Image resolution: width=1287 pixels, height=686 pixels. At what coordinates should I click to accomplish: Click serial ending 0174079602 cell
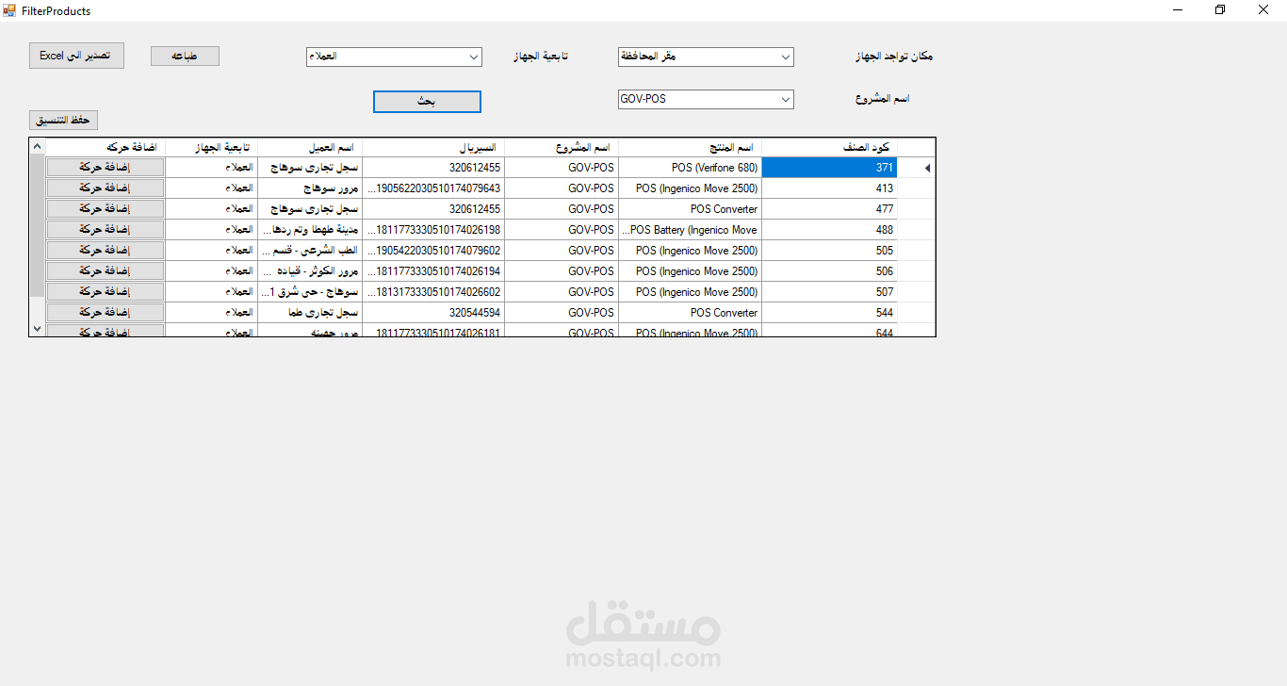click(x=433, y=251)
